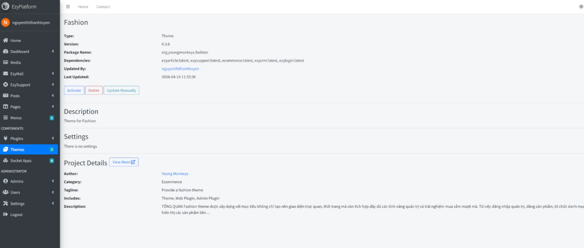Screen dimensions: 584x248
Task: Click the hamburger sidebar toggle icon
Action: coord(68,7)
